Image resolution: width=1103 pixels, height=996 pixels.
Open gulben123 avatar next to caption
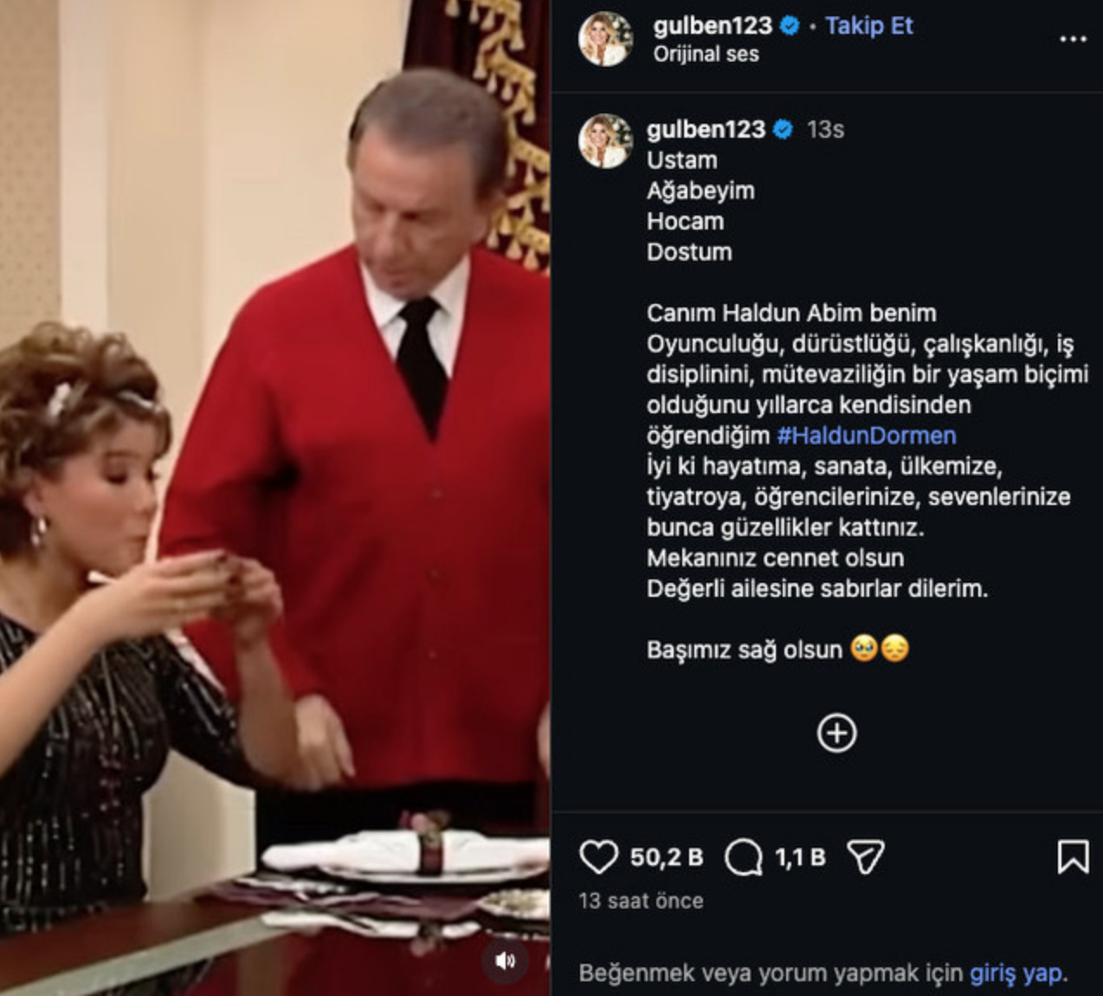(x=605, y=140)
